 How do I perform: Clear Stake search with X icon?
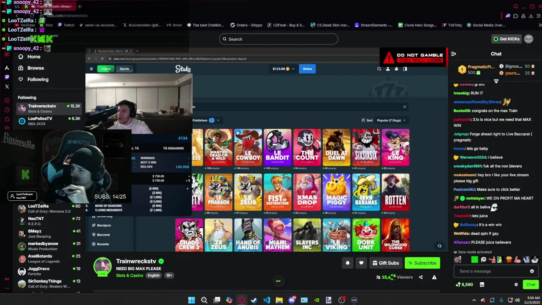click(x=404, y=107)
